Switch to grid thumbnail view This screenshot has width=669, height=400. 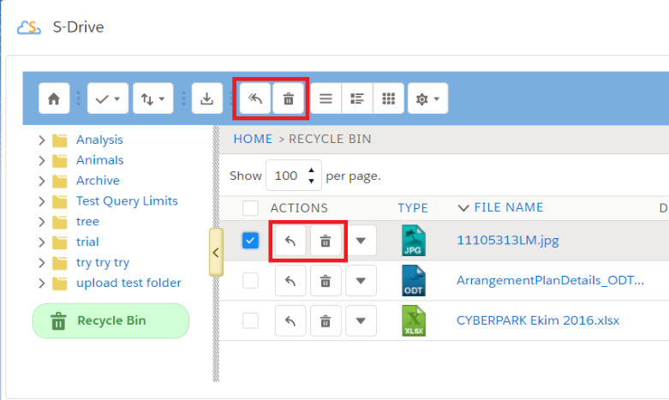coord(388,99)
